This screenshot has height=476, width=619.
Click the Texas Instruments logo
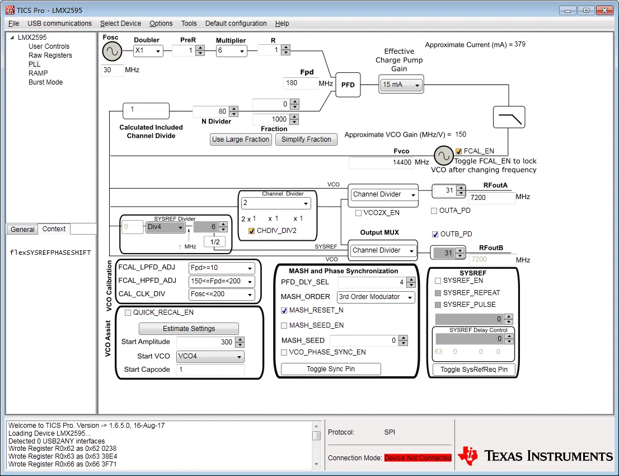point(535,455)
